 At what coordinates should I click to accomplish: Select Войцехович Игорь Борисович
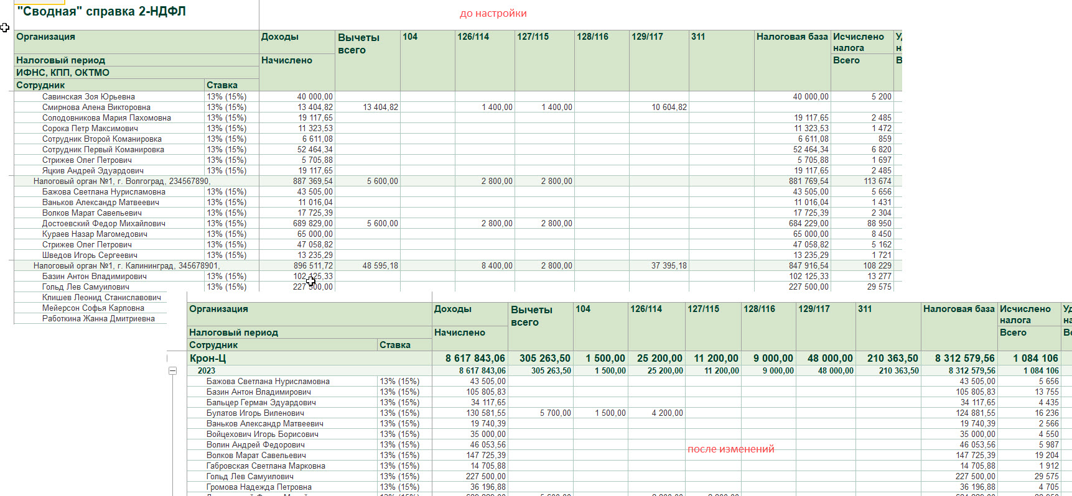point(263,434)
